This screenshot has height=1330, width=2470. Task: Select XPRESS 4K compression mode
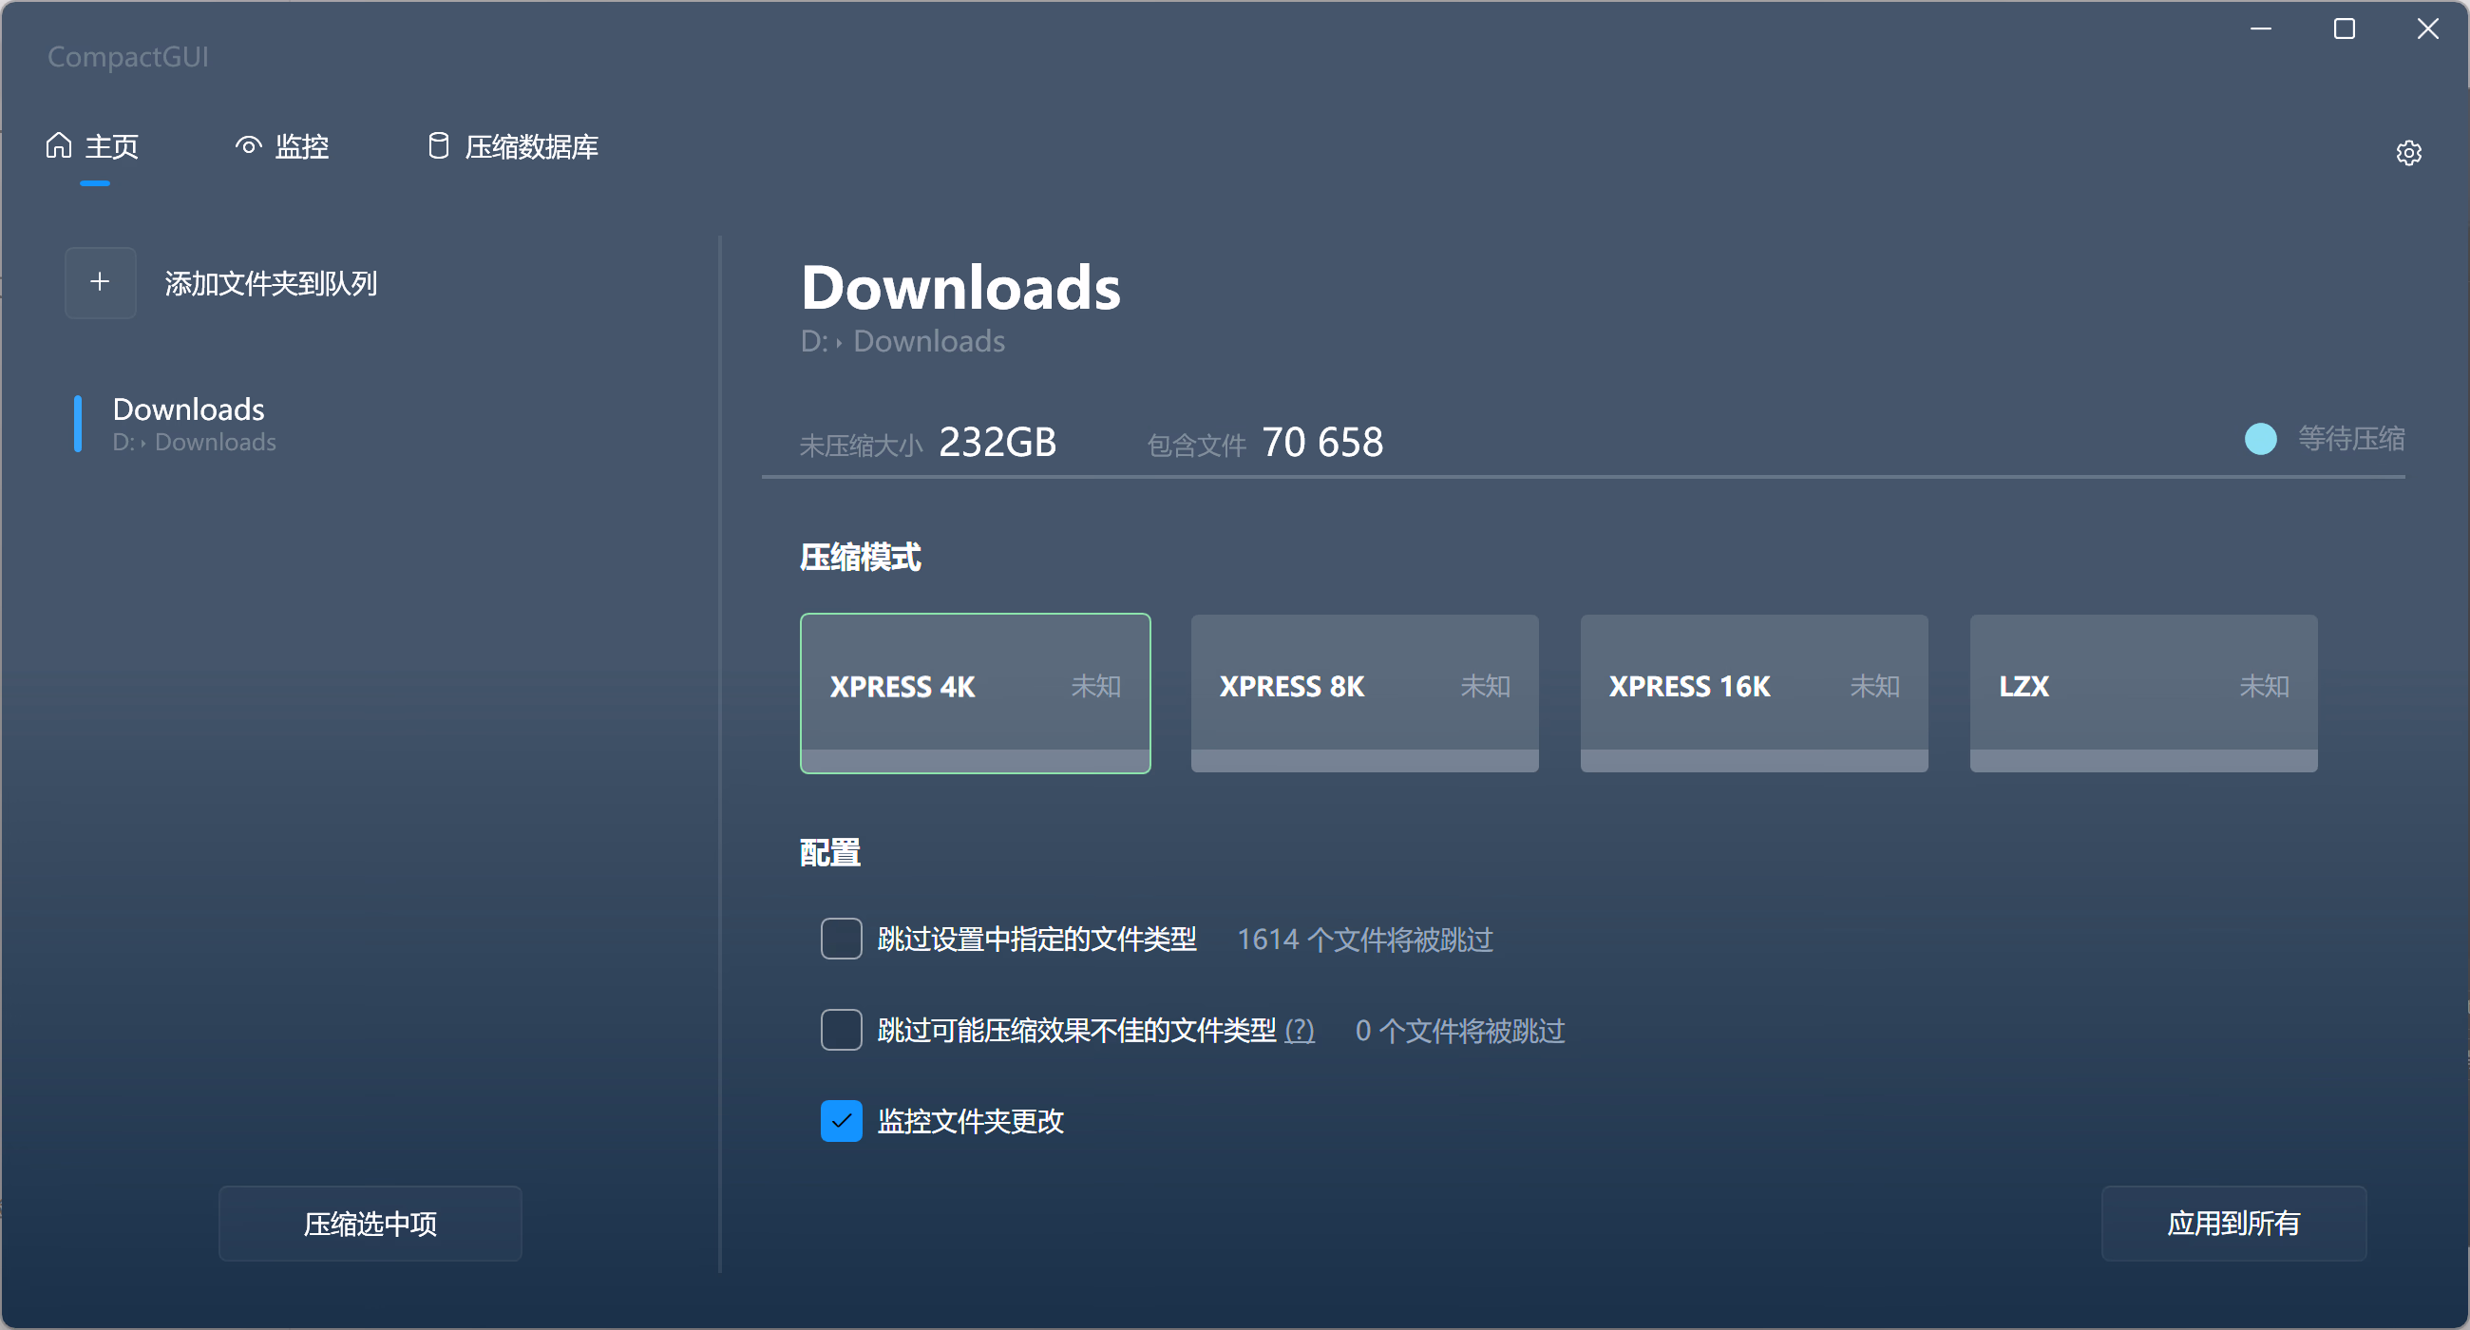[x=975, y=693]
